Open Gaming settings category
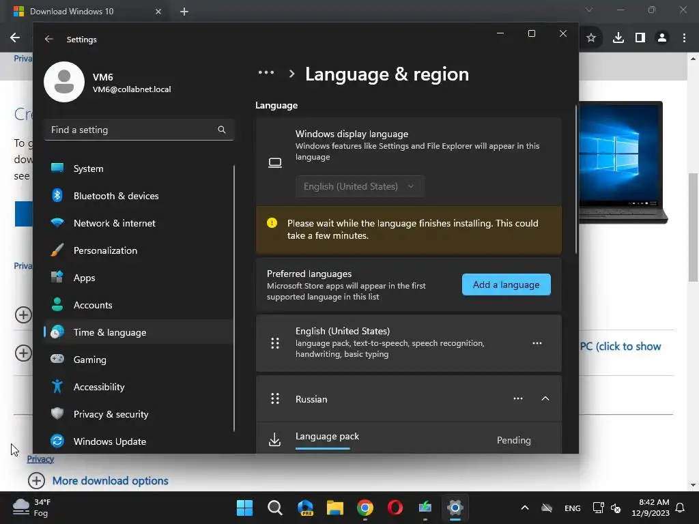 click(138, 360)
